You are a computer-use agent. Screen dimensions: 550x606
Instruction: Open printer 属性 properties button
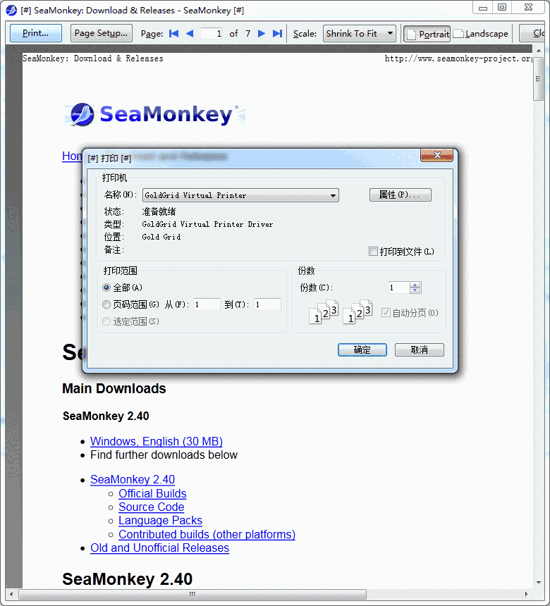[x=400, y=195]
